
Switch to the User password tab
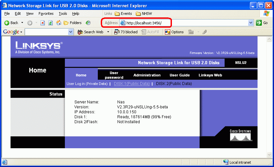click(x=114, y=75)
